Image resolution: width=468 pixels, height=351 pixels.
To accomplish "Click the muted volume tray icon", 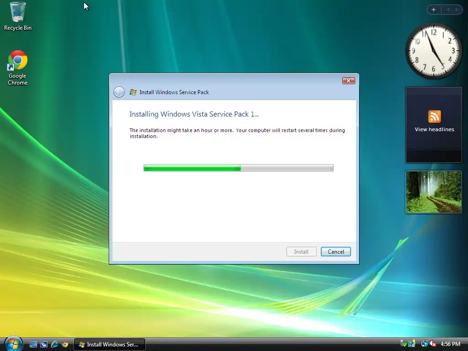I will 433,344.
